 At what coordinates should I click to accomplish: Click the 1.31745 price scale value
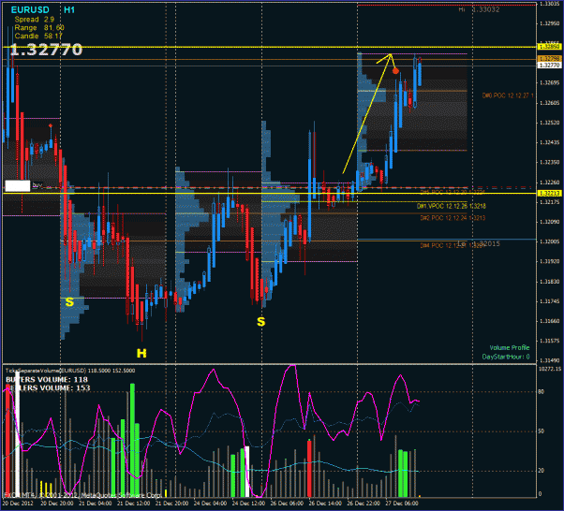pyautogui.click(x=550, y=301)
